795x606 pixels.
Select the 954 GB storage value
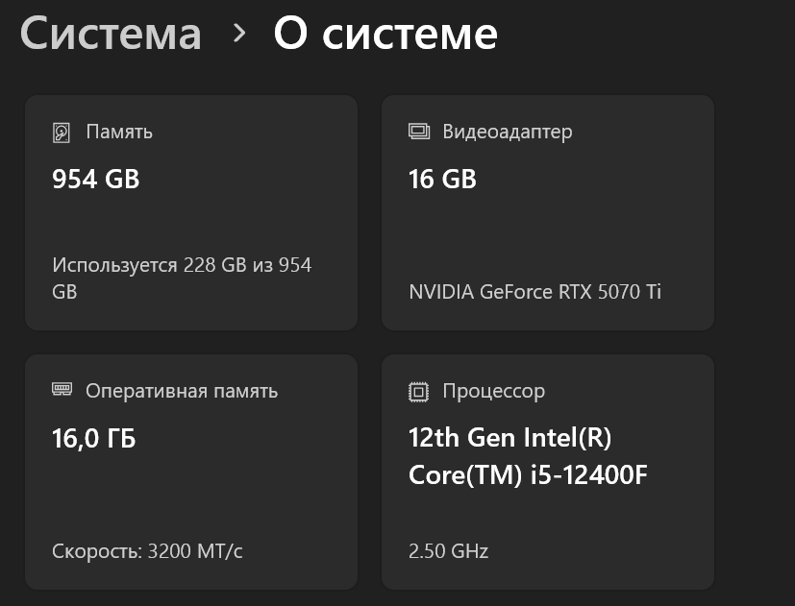pos(95,180)
